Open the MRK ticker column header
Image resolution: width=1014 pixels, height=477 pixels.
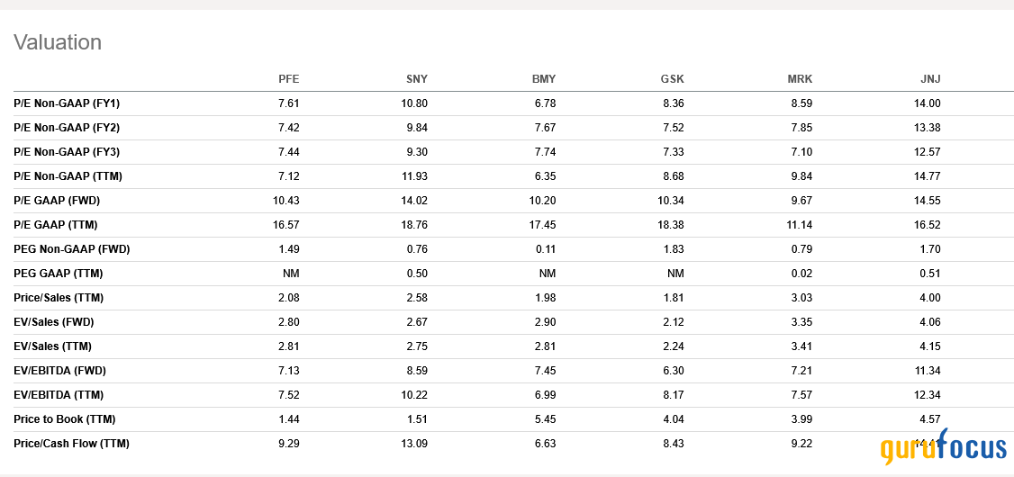(801, 79)
